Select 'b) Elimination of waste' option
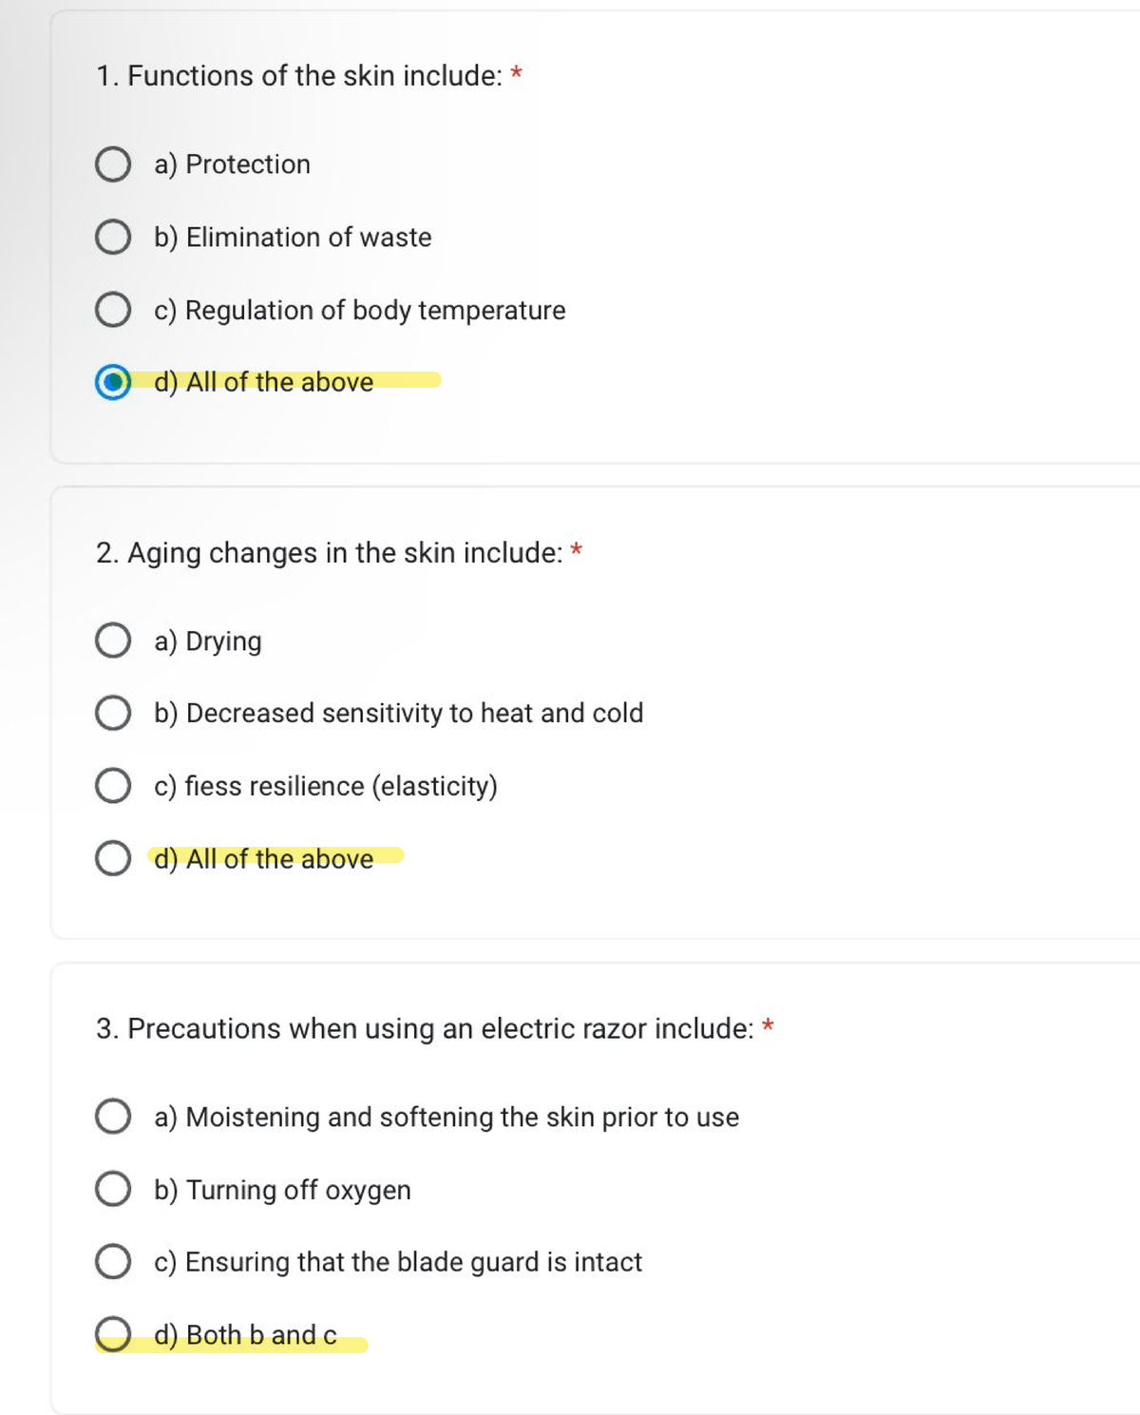1140x1415 pixels. point(114,237)
